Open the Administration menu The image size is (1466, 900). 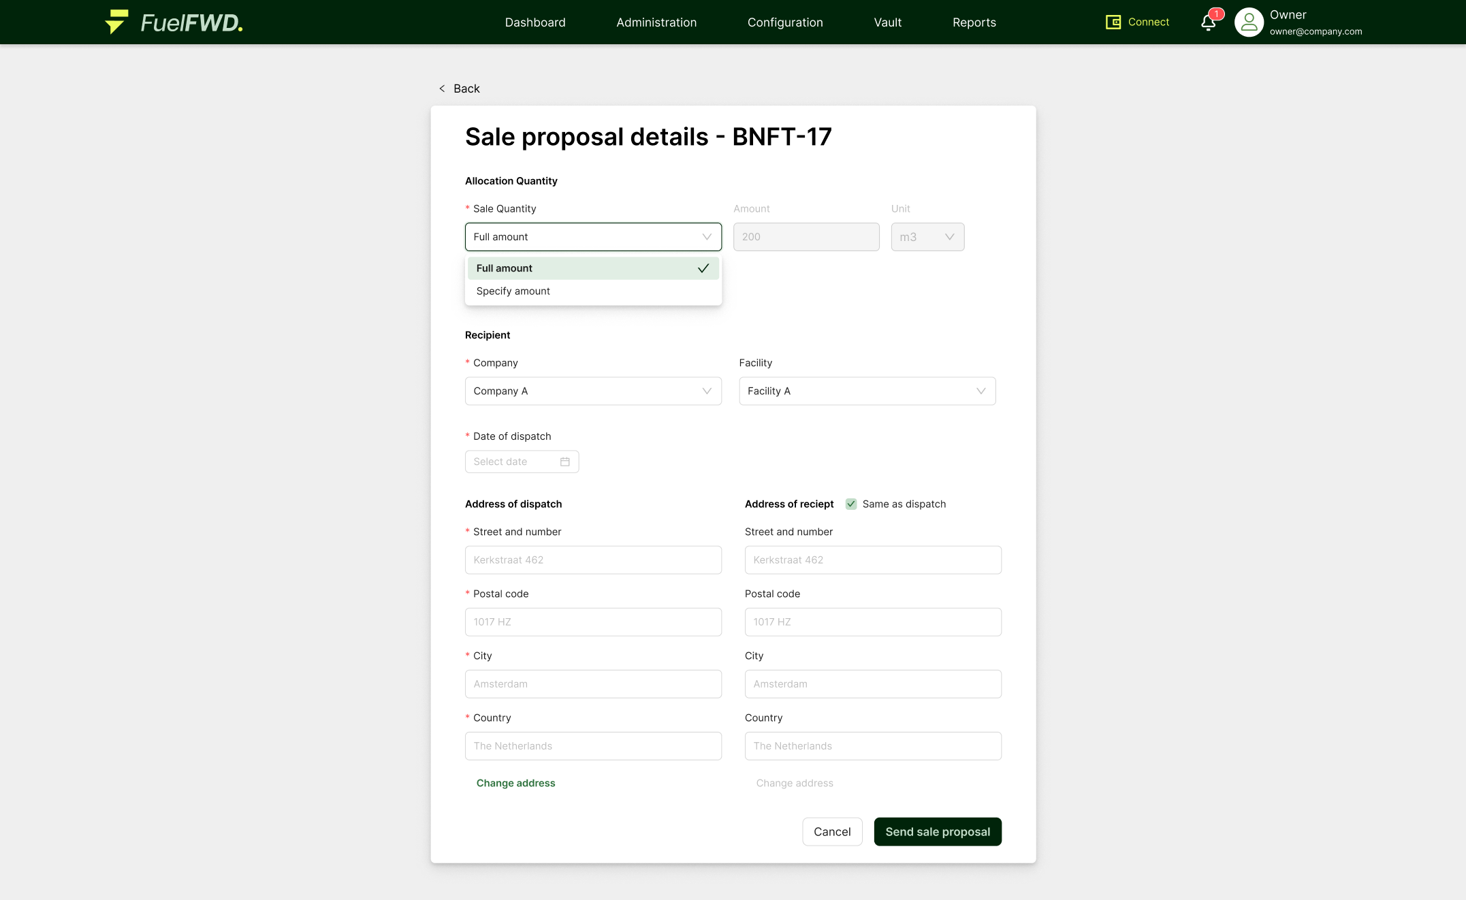(x=656, y=22)
